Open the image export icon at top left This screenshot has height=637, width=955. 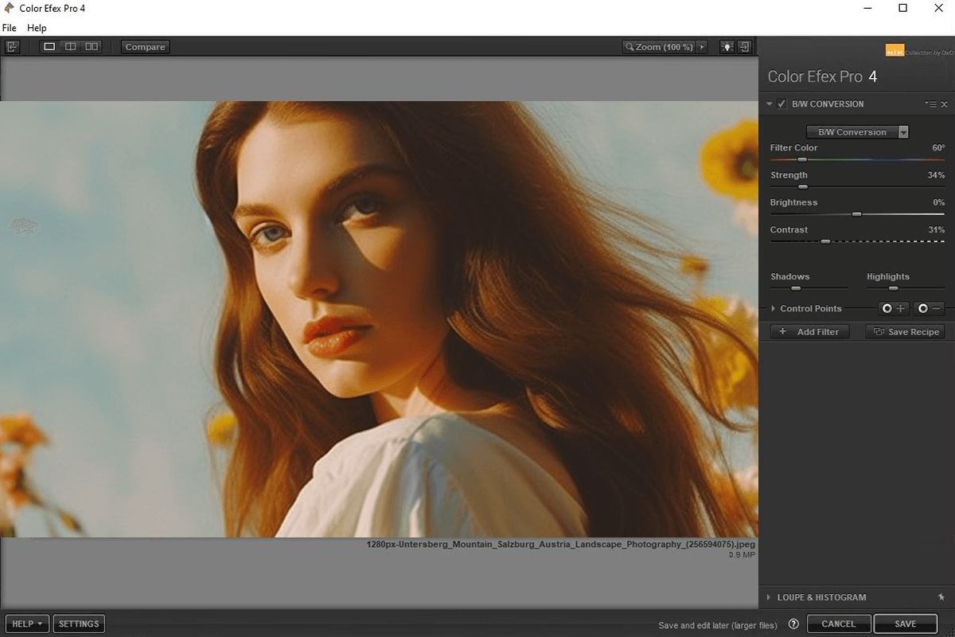12,46
